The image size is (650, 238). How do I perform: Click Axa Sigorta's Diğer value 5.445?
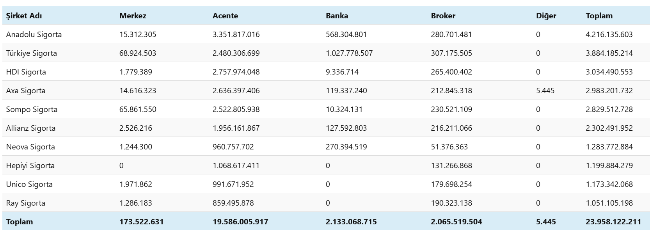pyautogui.click(x=545, y=91)
